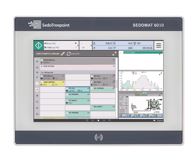The width and height of the screenshot is (196, 162).
Task: Expand the machine schematic panel
Action: (161, 94)
